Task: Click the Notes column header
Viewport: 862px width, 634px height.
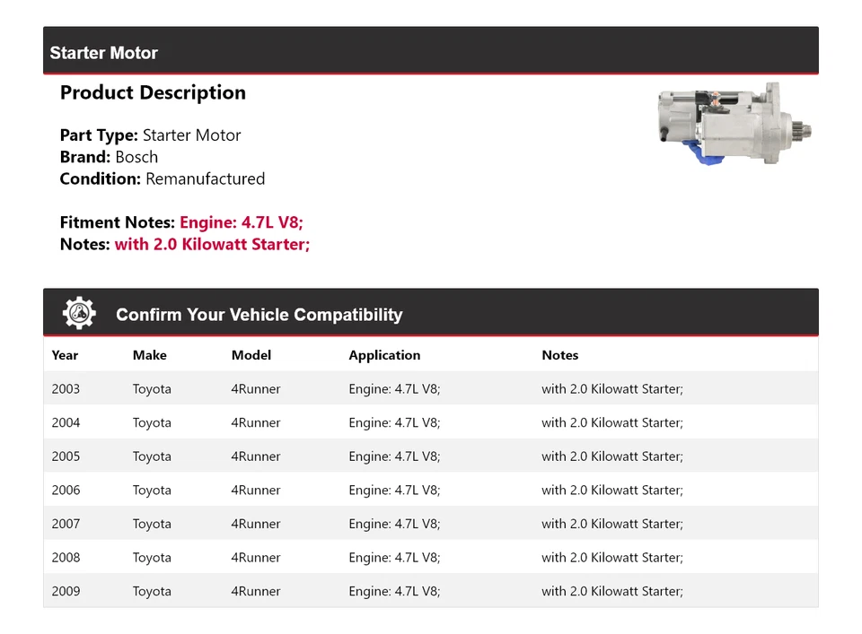Action: pyautogui.click(x=559, y=355)
